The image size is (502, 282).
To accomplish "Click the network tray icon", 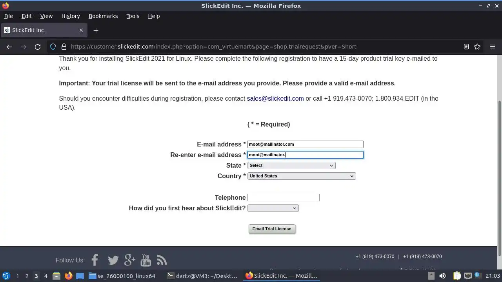I will [x=468, y=276].
